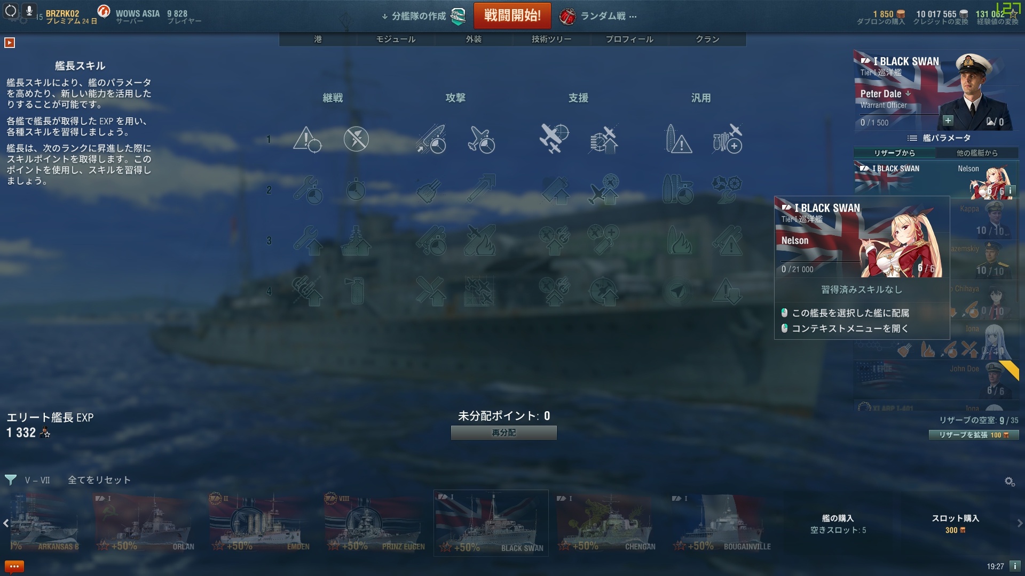
Task: Switch commander list to 他の艦艇から
Action: 977,153
